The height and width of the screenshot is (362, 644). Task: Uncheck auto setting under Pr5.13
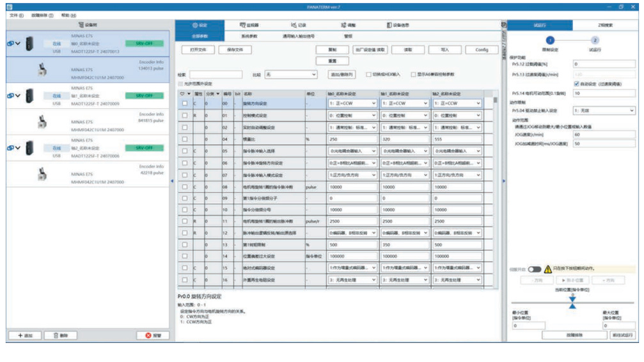pyautogui.click(x=576, y=84)
